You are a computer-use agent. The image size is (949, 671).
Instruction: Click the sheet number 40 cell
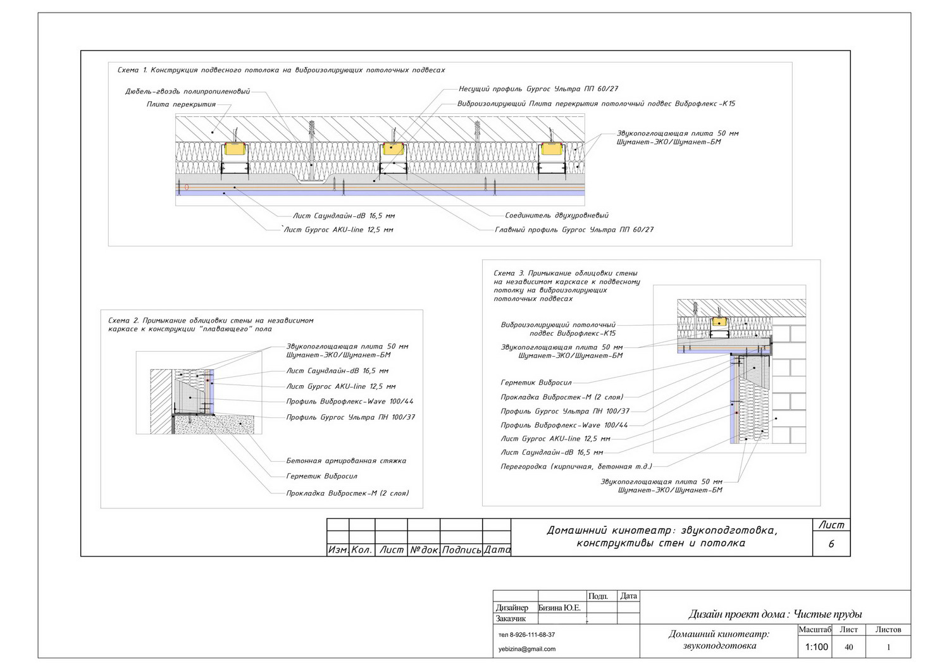(849, 647)
